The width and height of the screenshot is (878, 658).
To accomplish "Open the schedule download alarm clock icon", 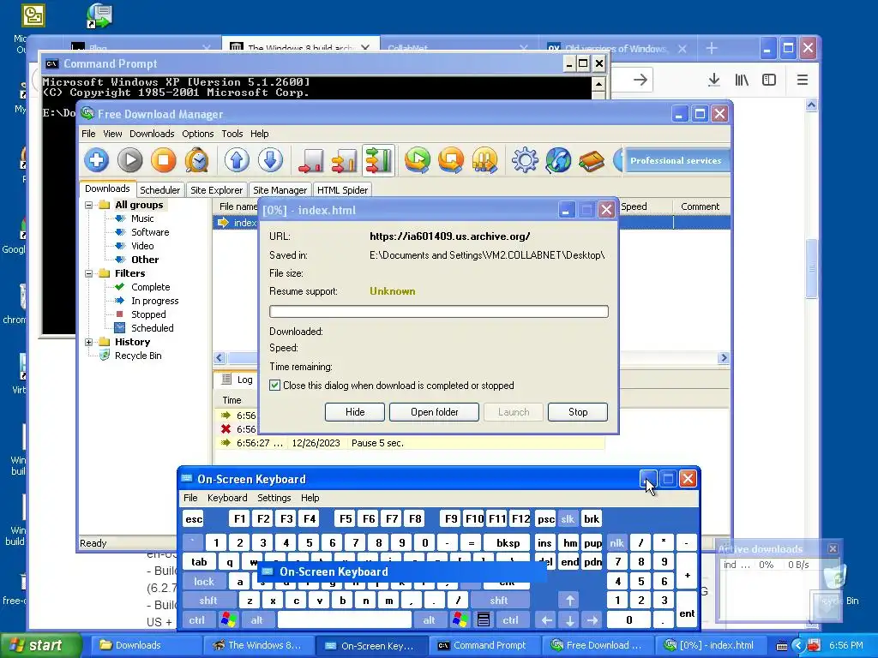I will point(197,160).
